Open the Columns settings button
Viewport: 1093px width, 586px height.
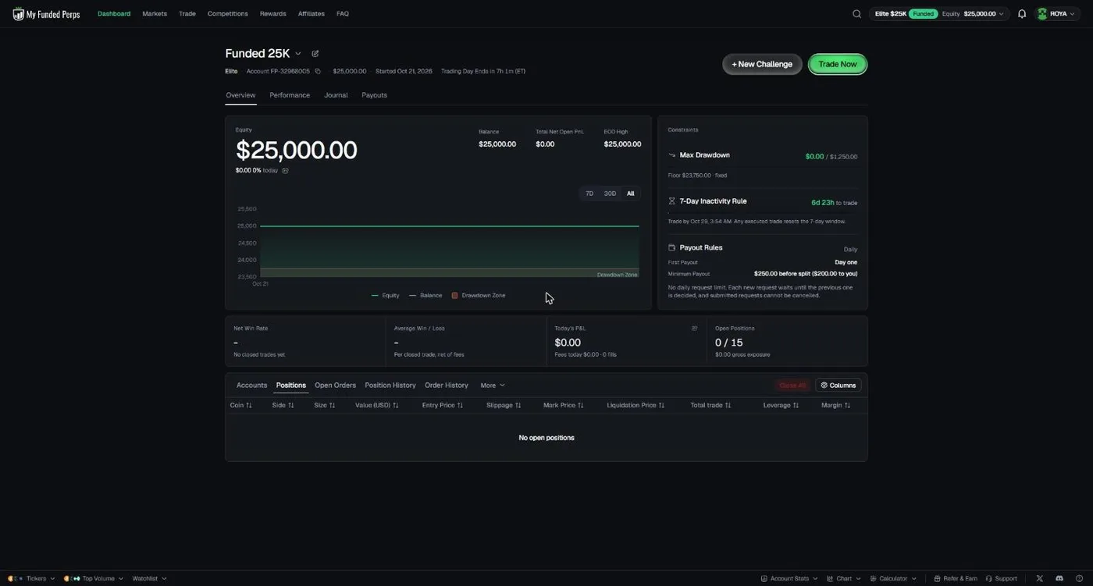tap(838, 385)
